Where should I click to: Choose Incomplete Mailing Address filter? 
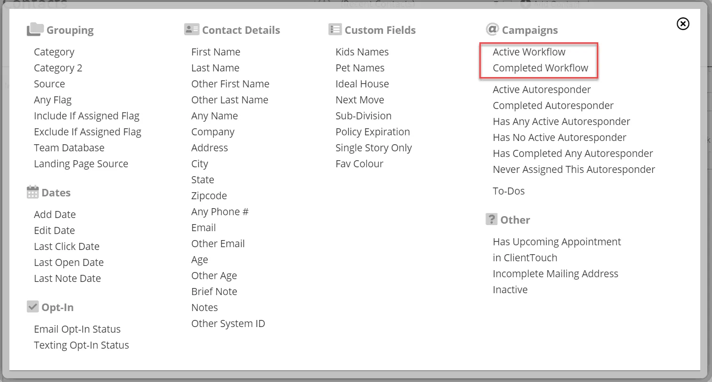coord(556,274)
